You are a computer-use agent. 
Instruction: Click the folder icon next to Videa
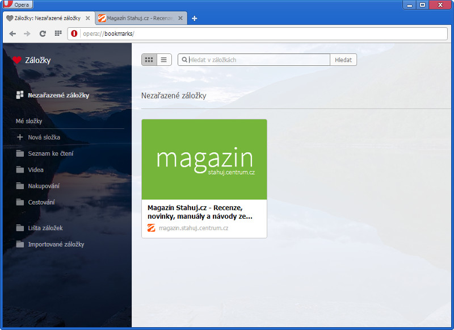coord(20,169)
